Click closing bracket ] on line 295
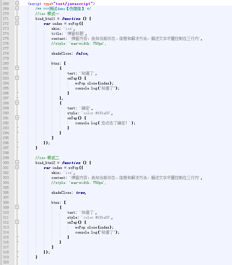Viewport: 232px width, 265px height. tap(52, 138)
